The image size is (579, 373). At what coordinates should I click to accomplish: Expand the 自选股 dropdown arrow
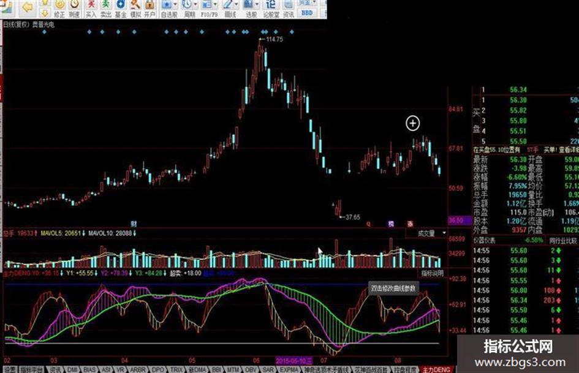click(175, 5)
